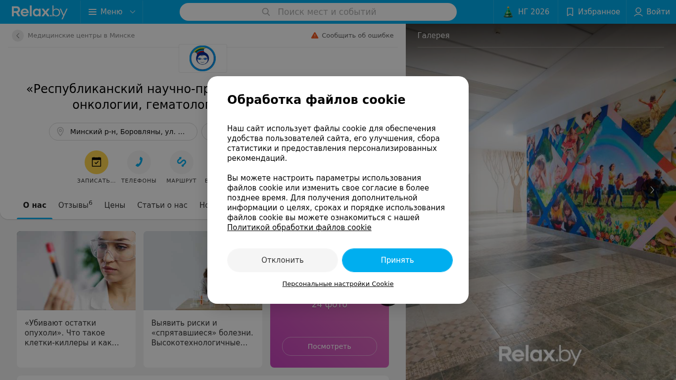Click the Записаться calendar icon
Screen dimensions: 676x380
[97, 162]
